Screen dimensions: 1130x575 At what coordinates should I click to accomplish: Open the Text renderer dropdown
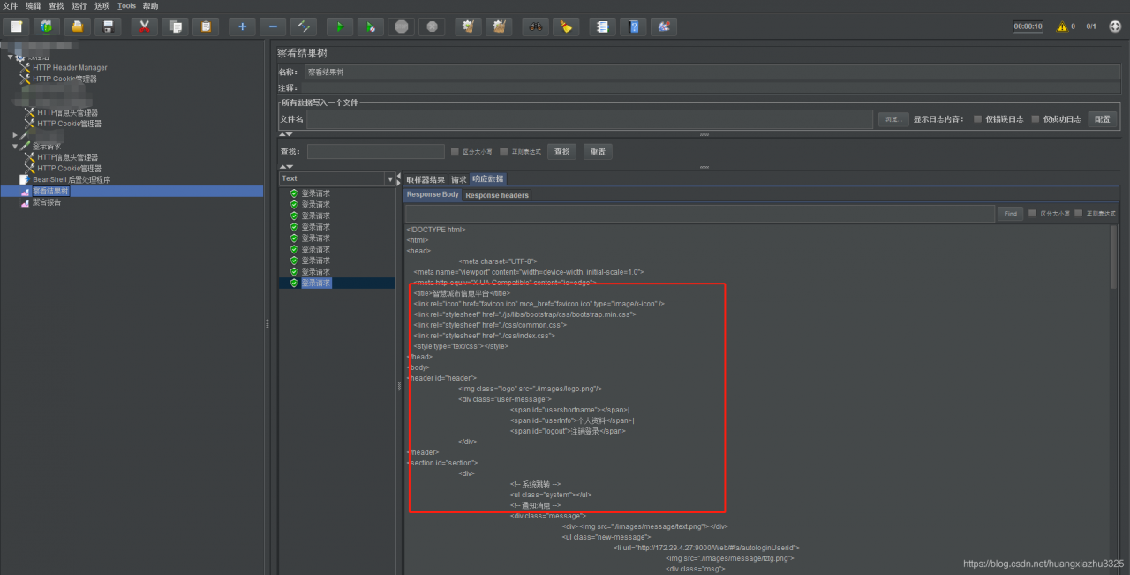[x=390, y=179]
